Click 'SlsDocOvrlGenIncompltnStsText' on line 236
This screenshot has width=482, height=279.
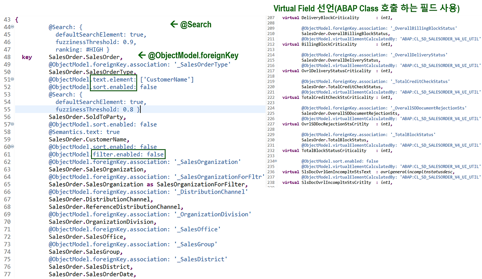point(336,172)
